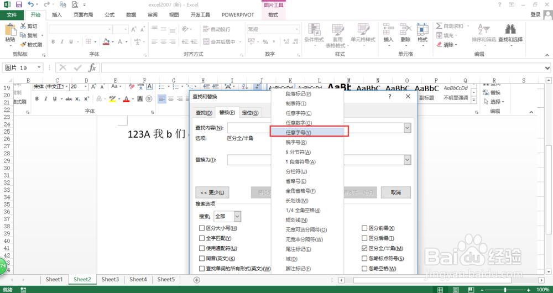Viewport: 553px width, 293px height.
Task: Switch to the 公式 (Formulas) tab
Action: pyautogui.click(x=109, y=15)
